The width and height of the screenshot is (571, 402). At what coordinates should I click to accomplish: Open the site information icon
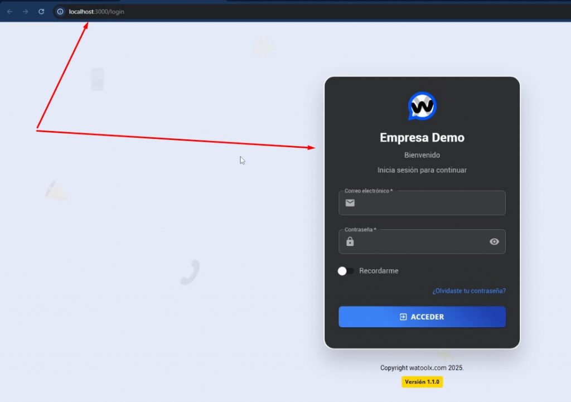click(60, 11)
